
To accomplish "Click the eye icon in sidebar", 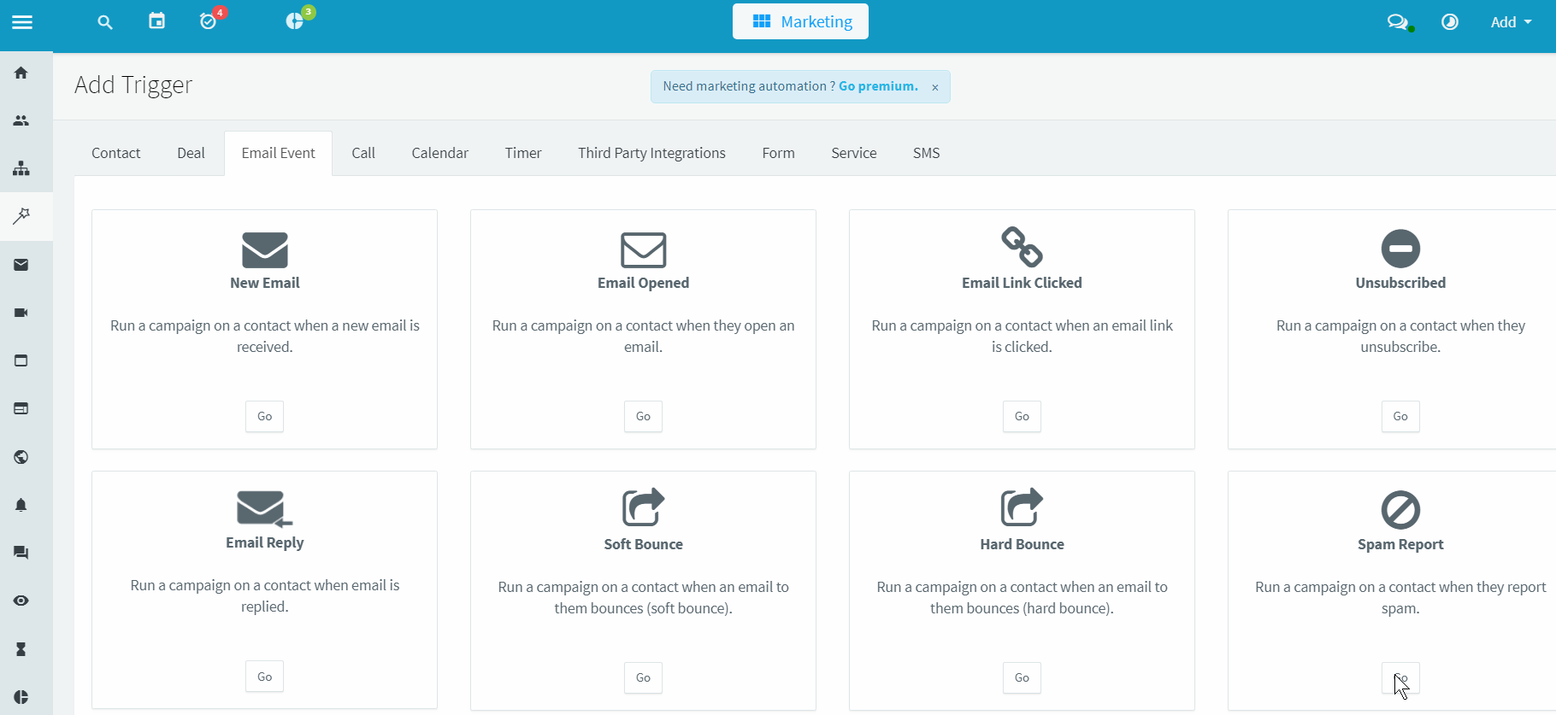I will (21, 601).
